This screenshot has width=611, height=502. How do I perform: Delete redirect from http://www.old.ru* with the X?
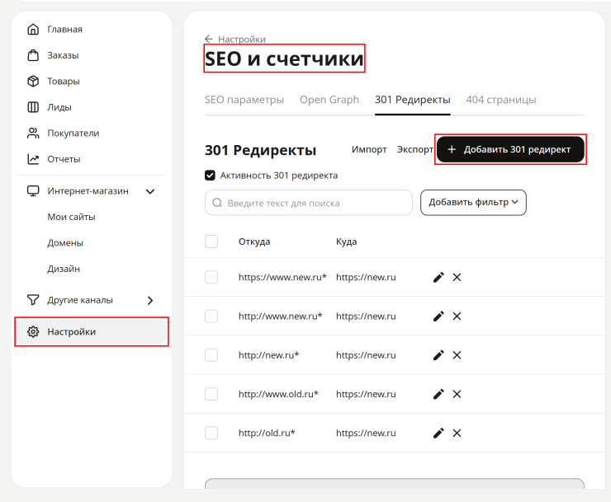(x=457, y=394)
